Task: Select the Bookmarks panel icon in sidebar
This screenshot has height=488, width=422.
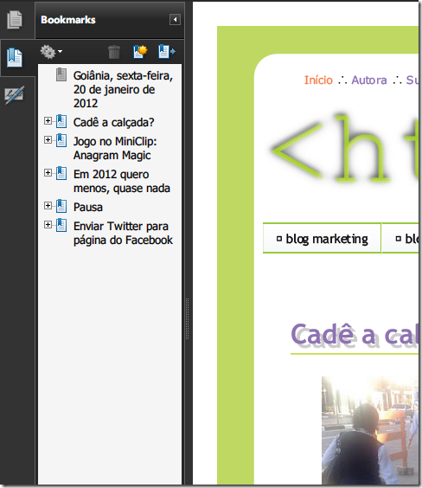Action: (x=15, y=58)
